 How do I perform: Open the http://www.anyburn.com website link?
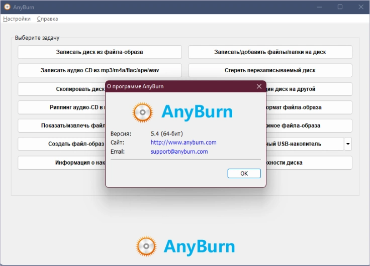pyautogui.click(x=183, y=143)
